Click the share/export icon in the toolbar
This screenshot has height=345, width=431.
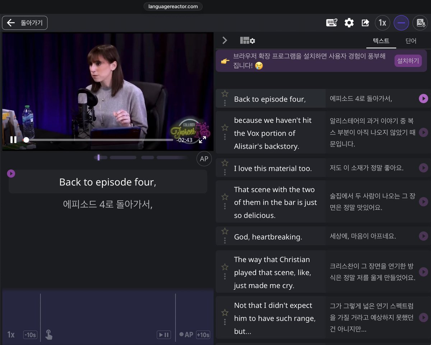365,23
